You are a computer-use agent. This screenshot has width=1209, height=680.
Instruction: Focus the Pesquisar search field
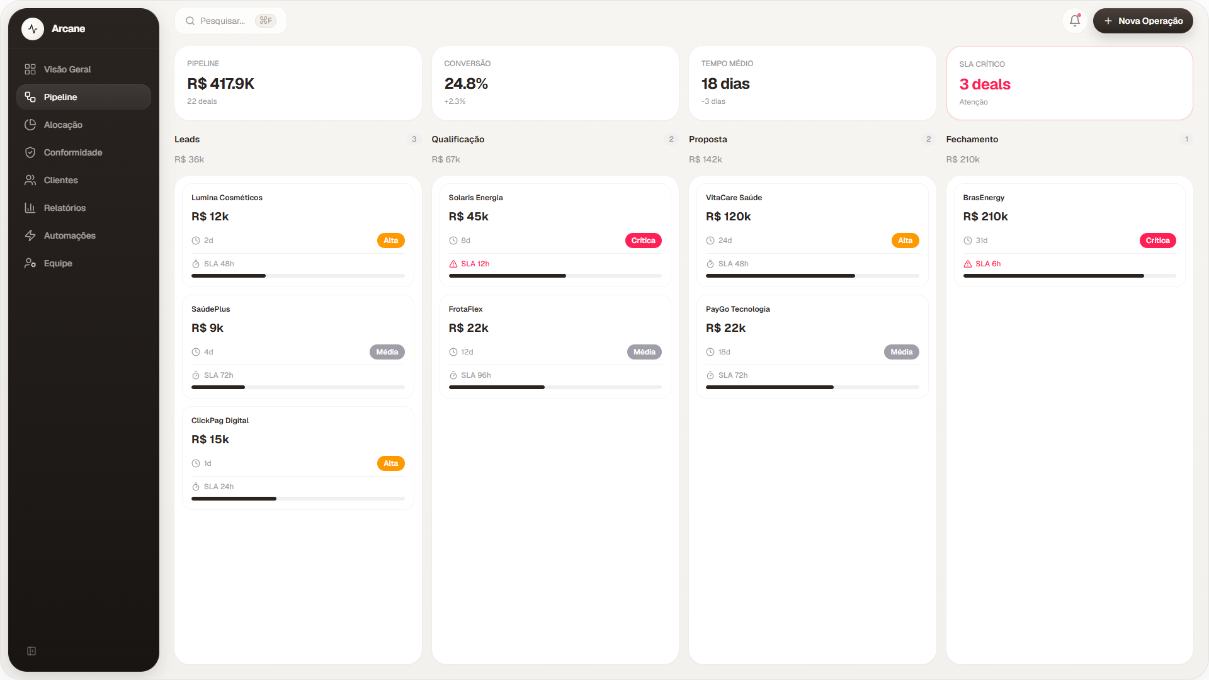(x=230, y=21)
